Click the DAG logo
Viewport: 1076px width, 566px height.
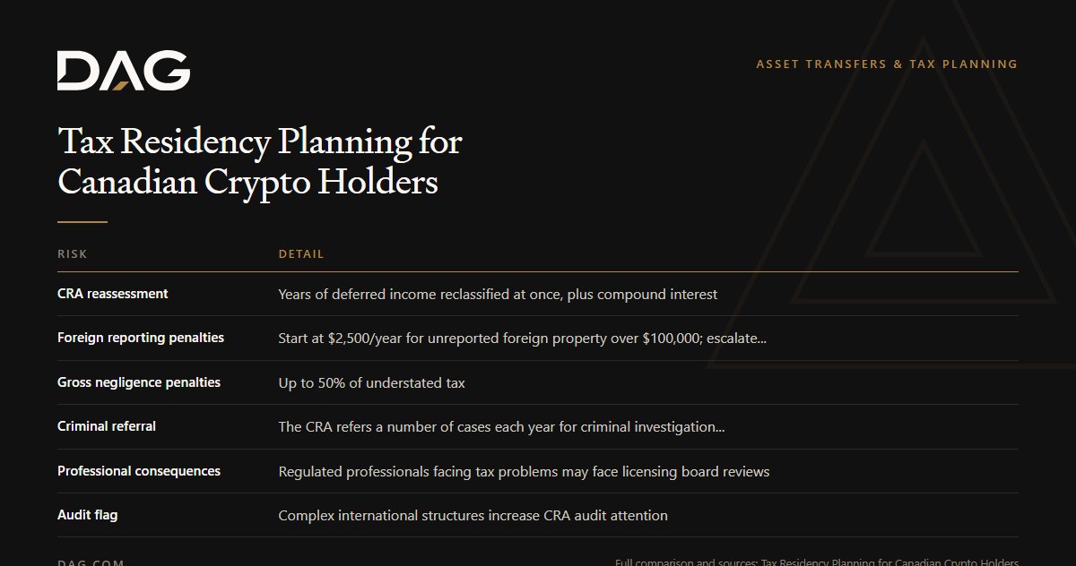(x=124, y=70)
